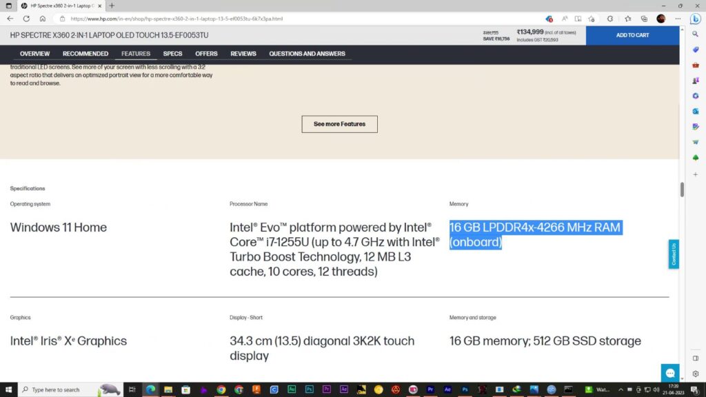Open the Reviews section tab

click(x=243, y=54)
